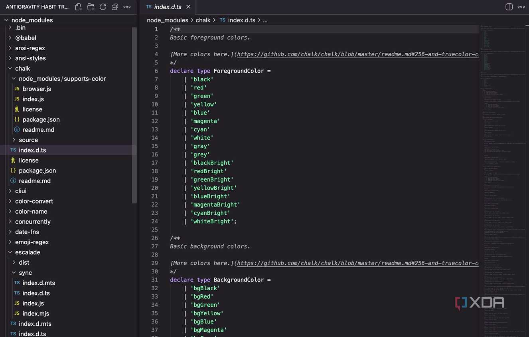
Task: Expand the date-fns folder
Action: [x=68, y=232]
